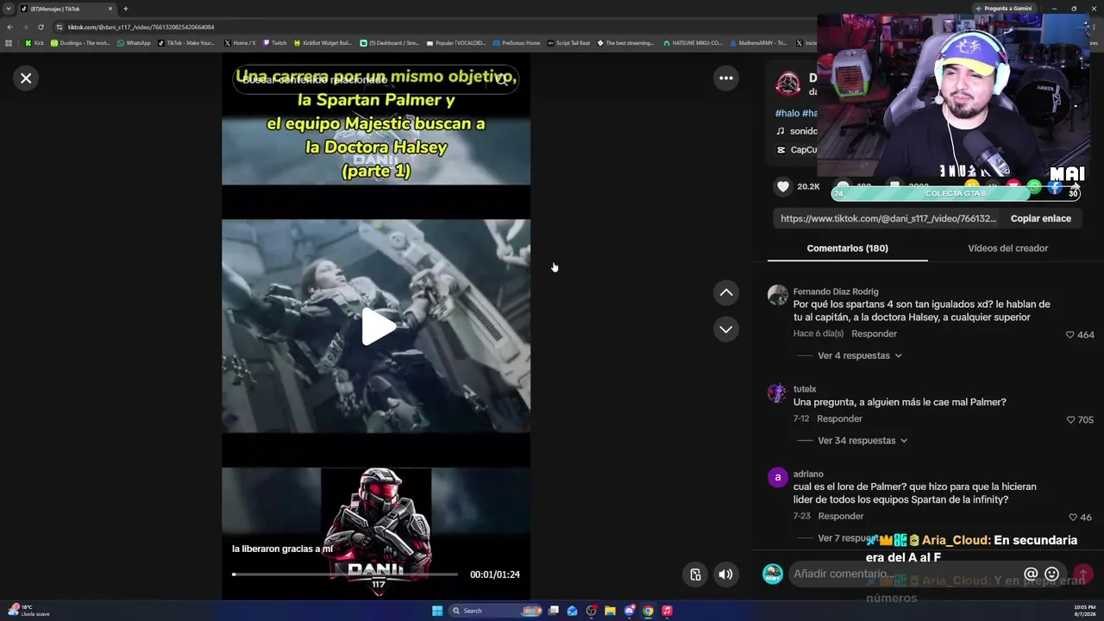Viewport: 1104px width, 621px height.
Task: Click the browser address bar URL
Action: pos(141,27)
